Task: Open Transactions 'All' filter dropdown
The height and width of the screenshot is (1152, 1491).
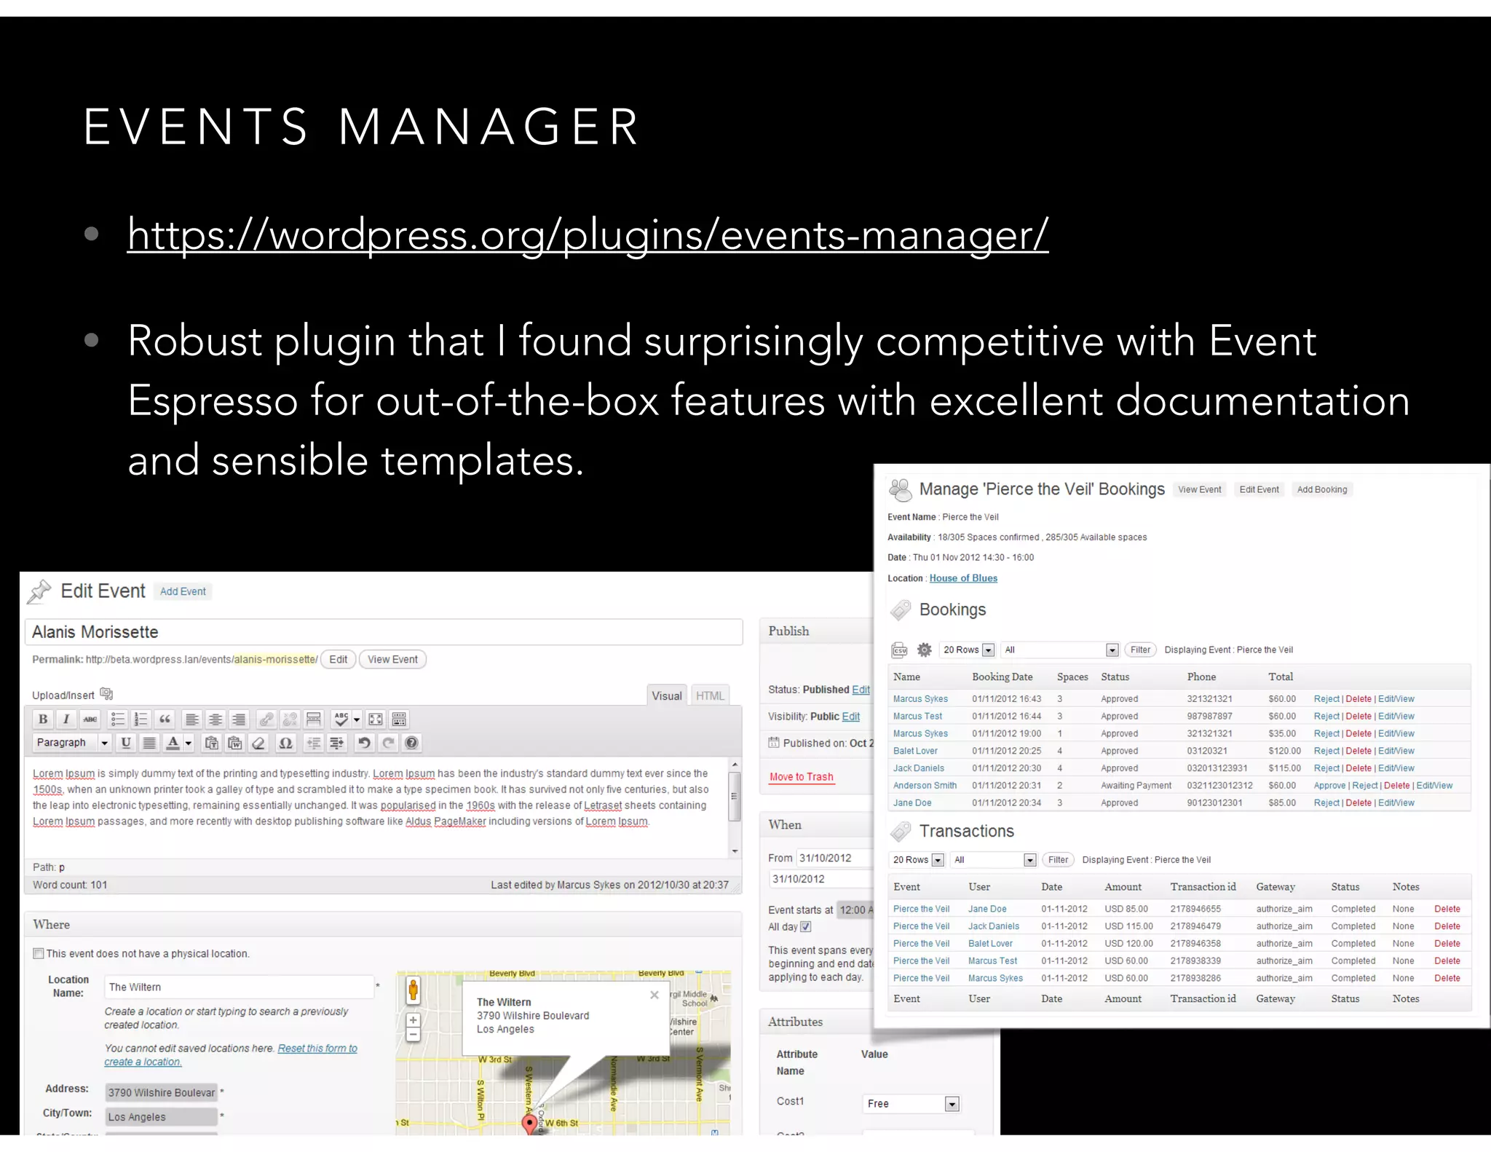Action: 993,860
